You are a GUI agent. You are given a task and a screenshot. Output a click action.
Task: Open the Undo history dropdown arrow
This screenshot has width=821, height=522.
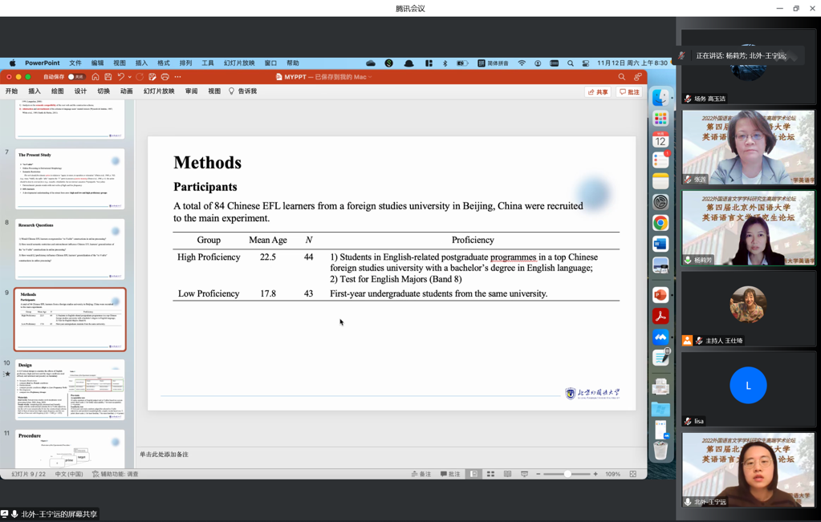pyautogui.click(x=130, y=77)
